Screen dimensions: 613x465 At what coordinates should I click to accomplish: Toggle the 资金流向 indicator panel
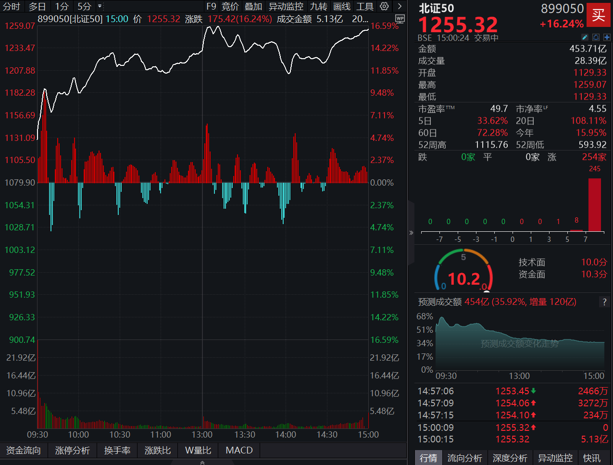(x=23, y=450)
